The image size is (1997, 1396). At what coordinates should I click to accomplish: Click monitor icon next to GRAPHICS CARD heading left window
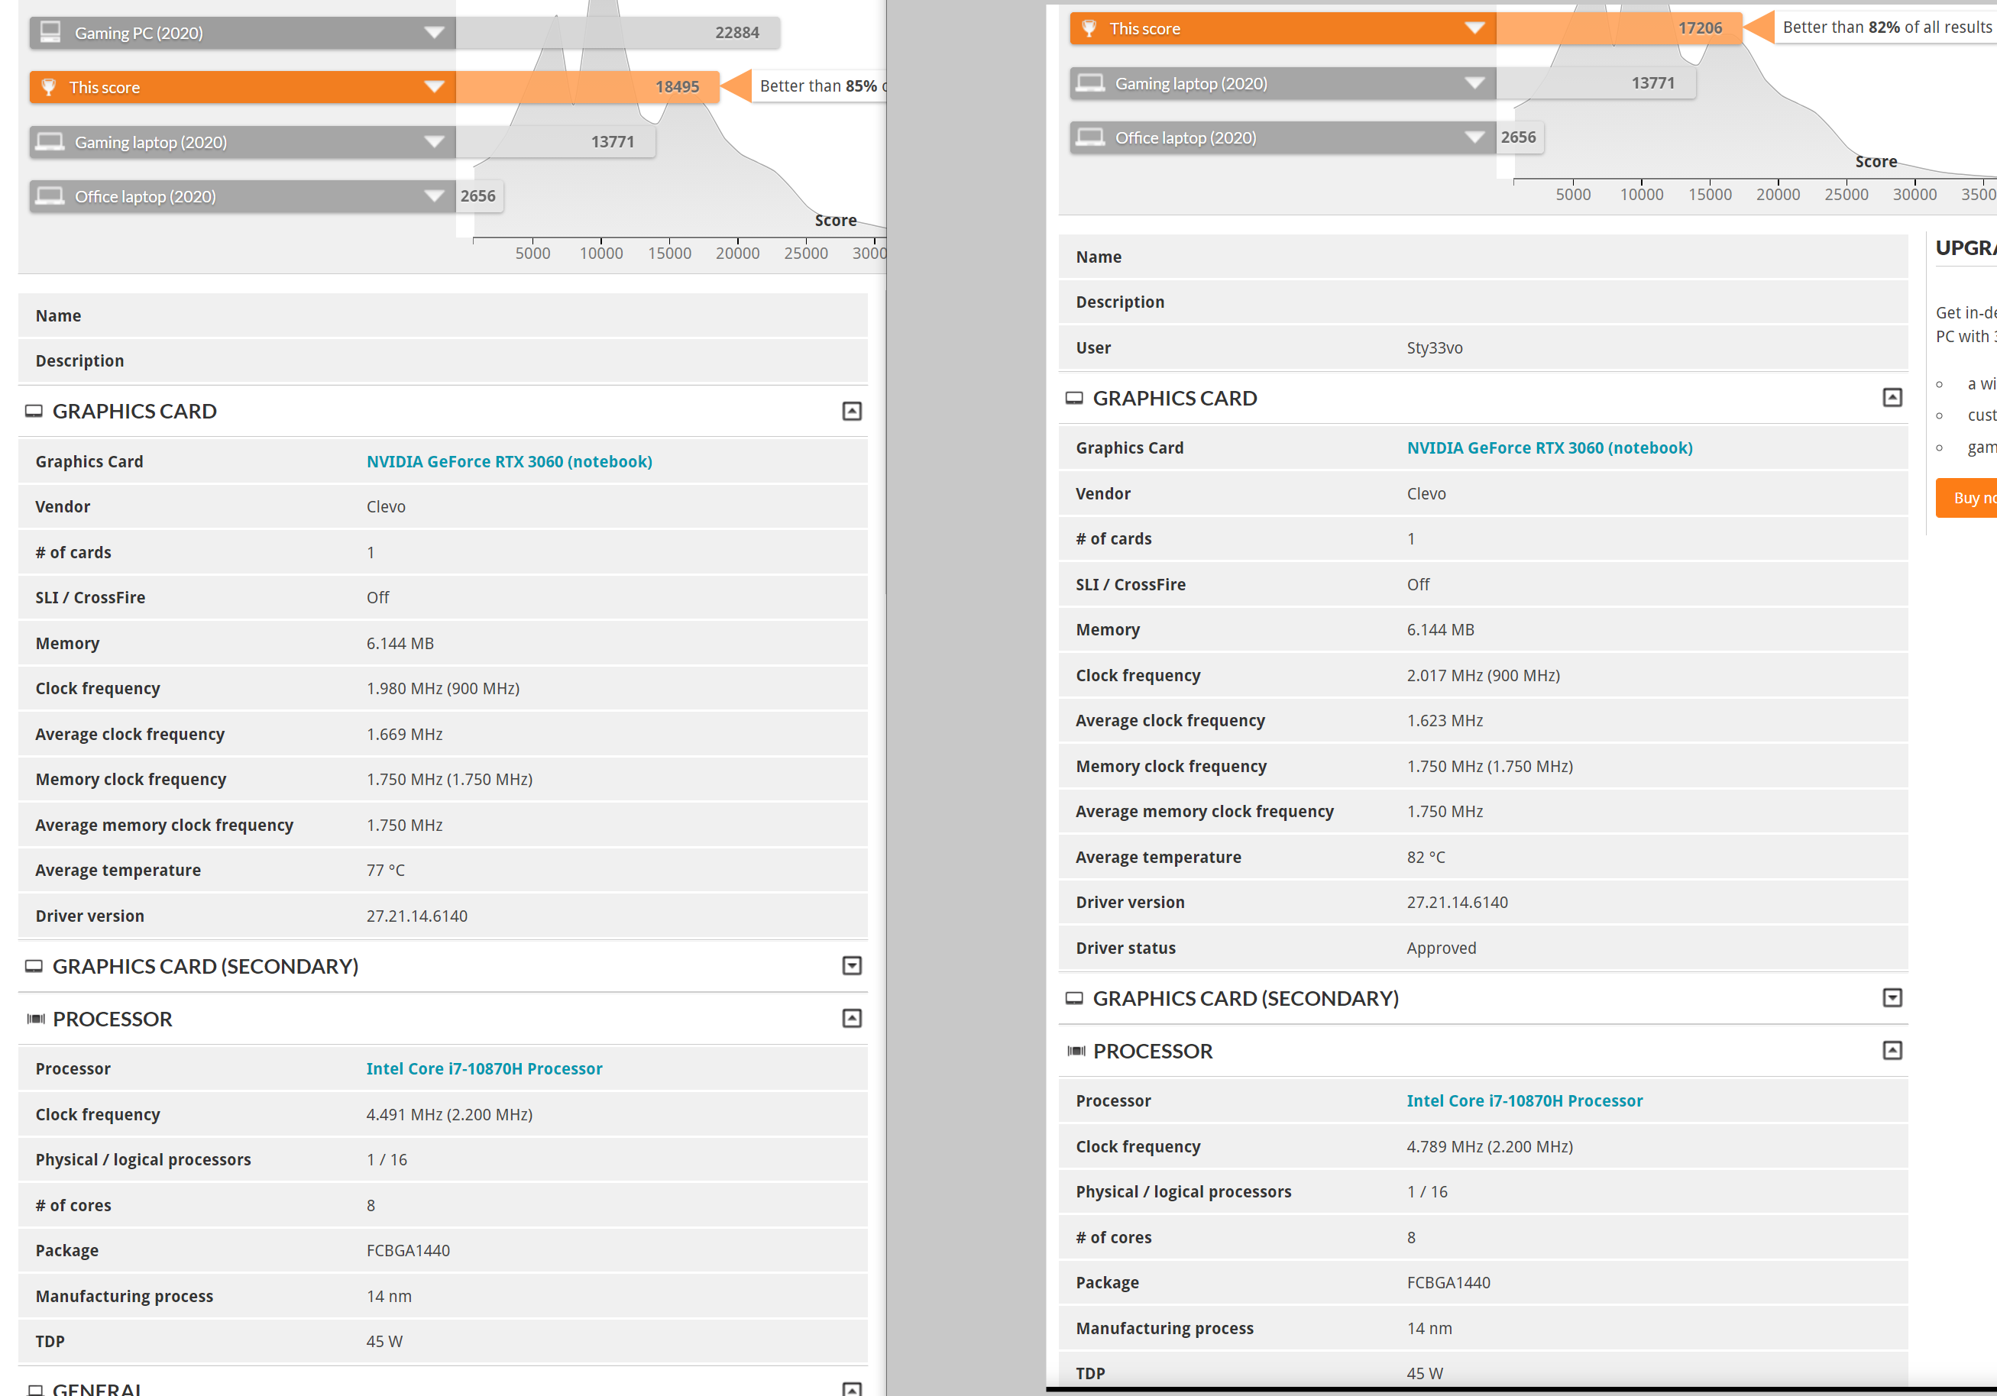click(34, 411)
